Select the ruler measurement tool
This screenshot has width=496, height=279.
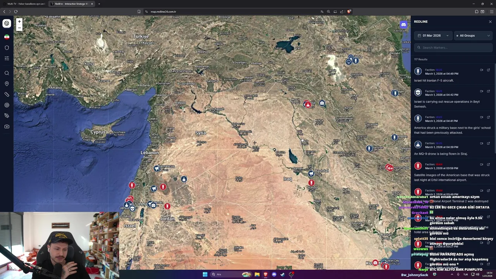[x=7, y=95]
